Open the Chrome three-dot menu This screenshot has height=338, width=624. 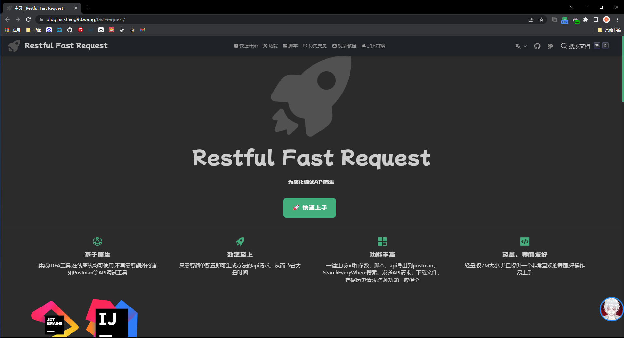(x=617, y=19)
